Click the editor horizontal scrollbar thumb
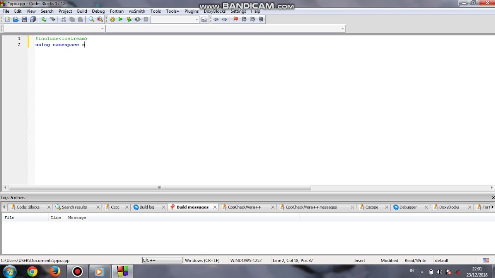495x278 pixels. (159, 188)
